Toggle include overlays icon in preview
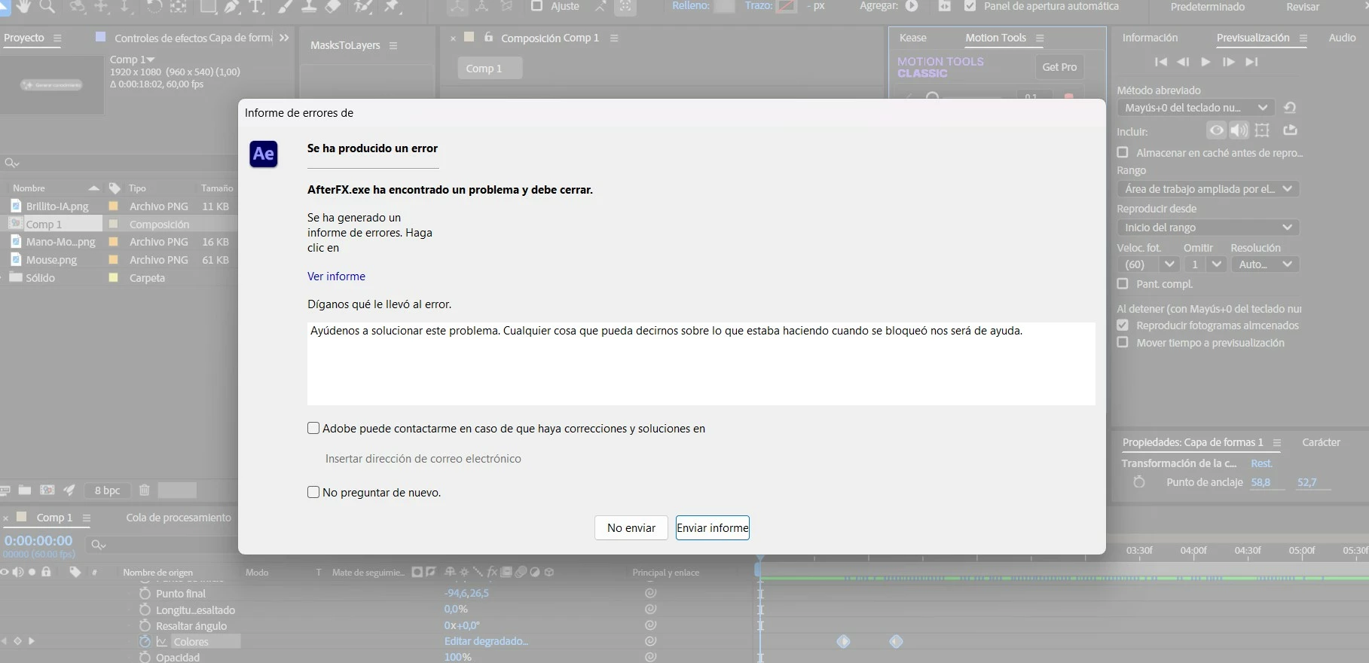Screen dimensions: 1369x663 [x=1263, y=130]
